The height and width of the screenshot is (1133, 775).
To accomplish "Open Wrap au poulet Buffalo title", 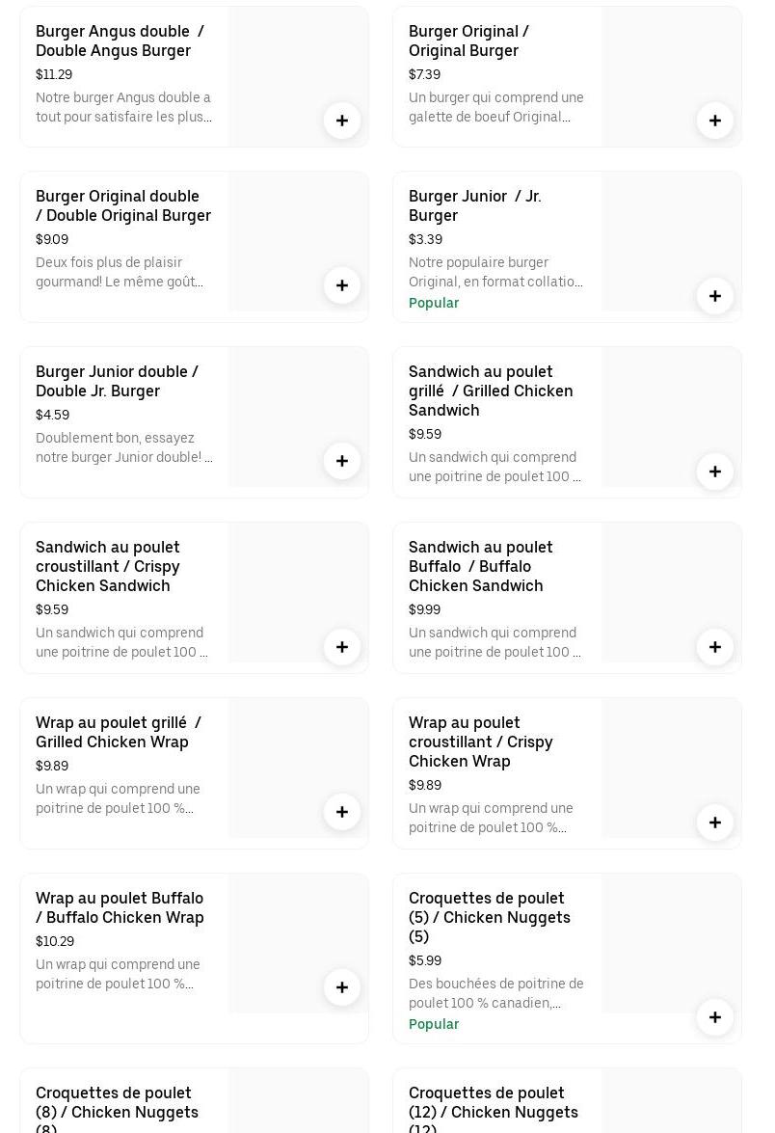I will 120,907.
